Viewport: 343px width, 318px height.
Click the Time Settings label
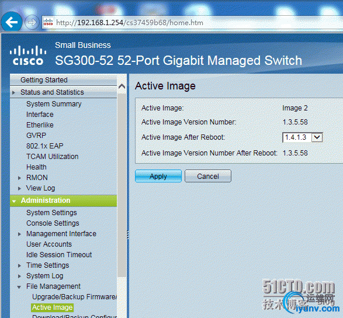(48, 265)
